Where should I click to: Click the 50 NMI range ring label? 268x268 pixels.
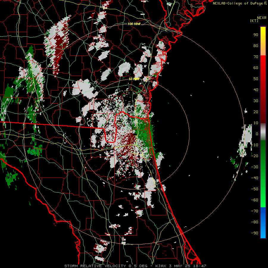[134, 79]
